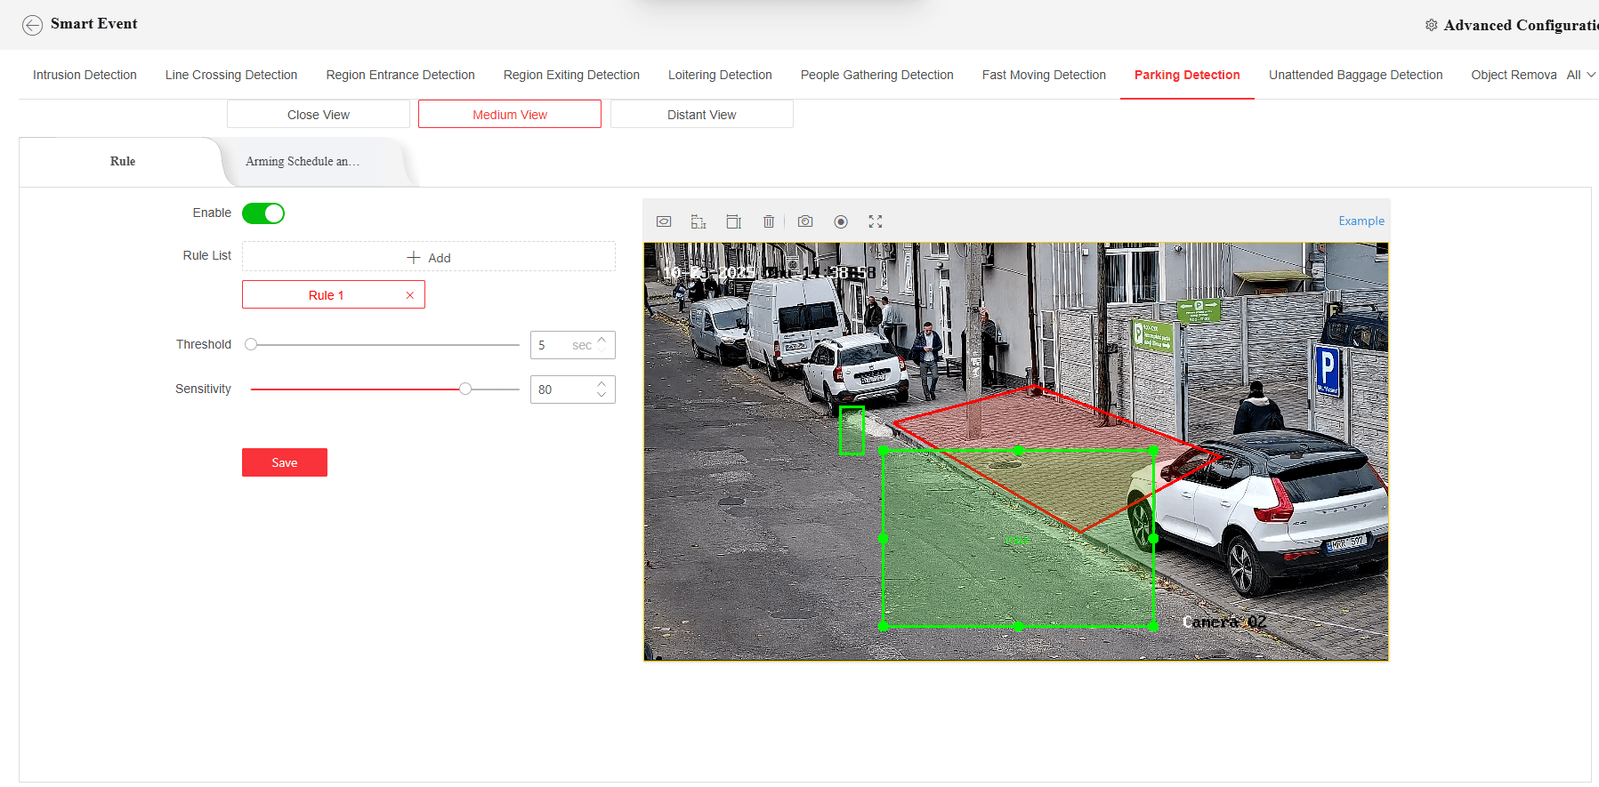Switch to Intrusion Detection tab

click(x=85, y=75)
